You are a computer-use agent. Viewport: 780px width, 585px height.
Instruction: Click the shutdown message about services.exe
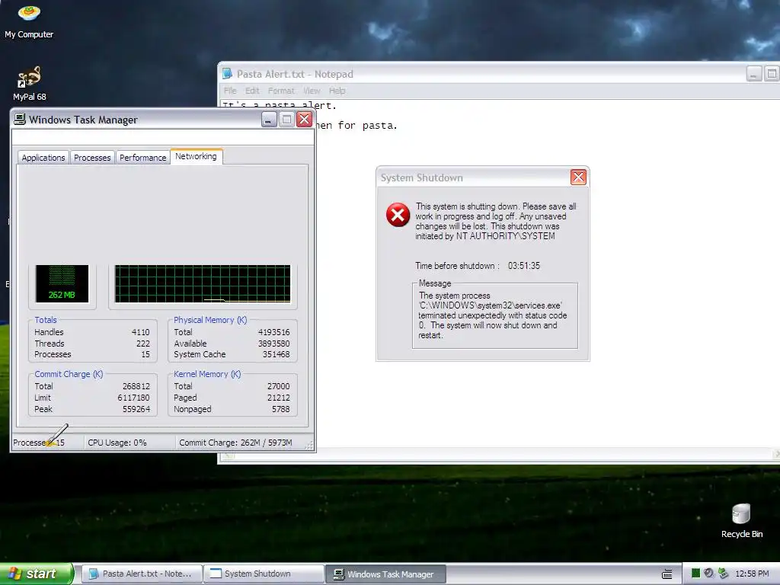493,315
